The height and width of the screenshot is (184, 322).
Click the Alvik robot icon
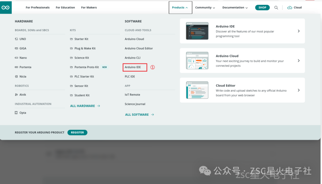(16, 95)
